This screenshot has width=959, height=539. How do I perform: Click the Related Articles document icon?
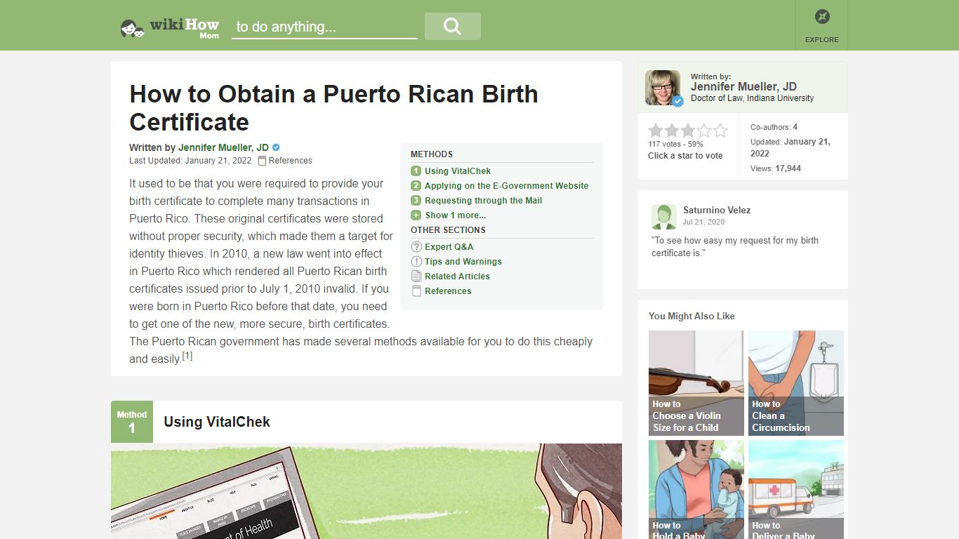(416, 277)
